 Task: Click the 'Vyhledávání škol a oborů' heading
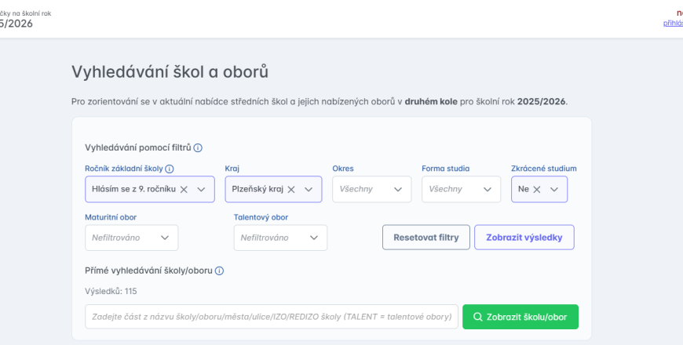tap(170, 72)
